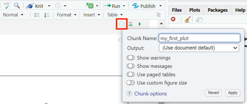Open the Output document default dropdown
The image size is (247, 104).
[x=199, y=48]
